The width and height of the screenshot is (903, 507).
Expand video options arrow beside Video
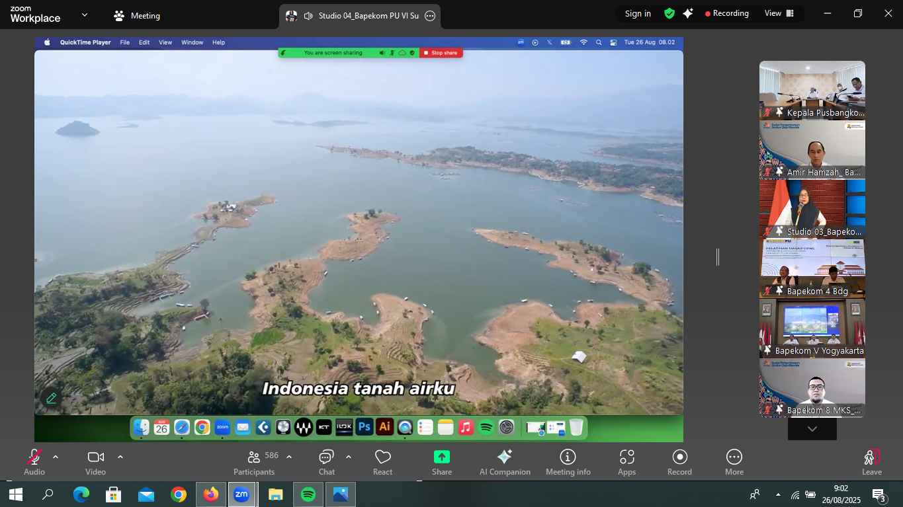[120, 457]
